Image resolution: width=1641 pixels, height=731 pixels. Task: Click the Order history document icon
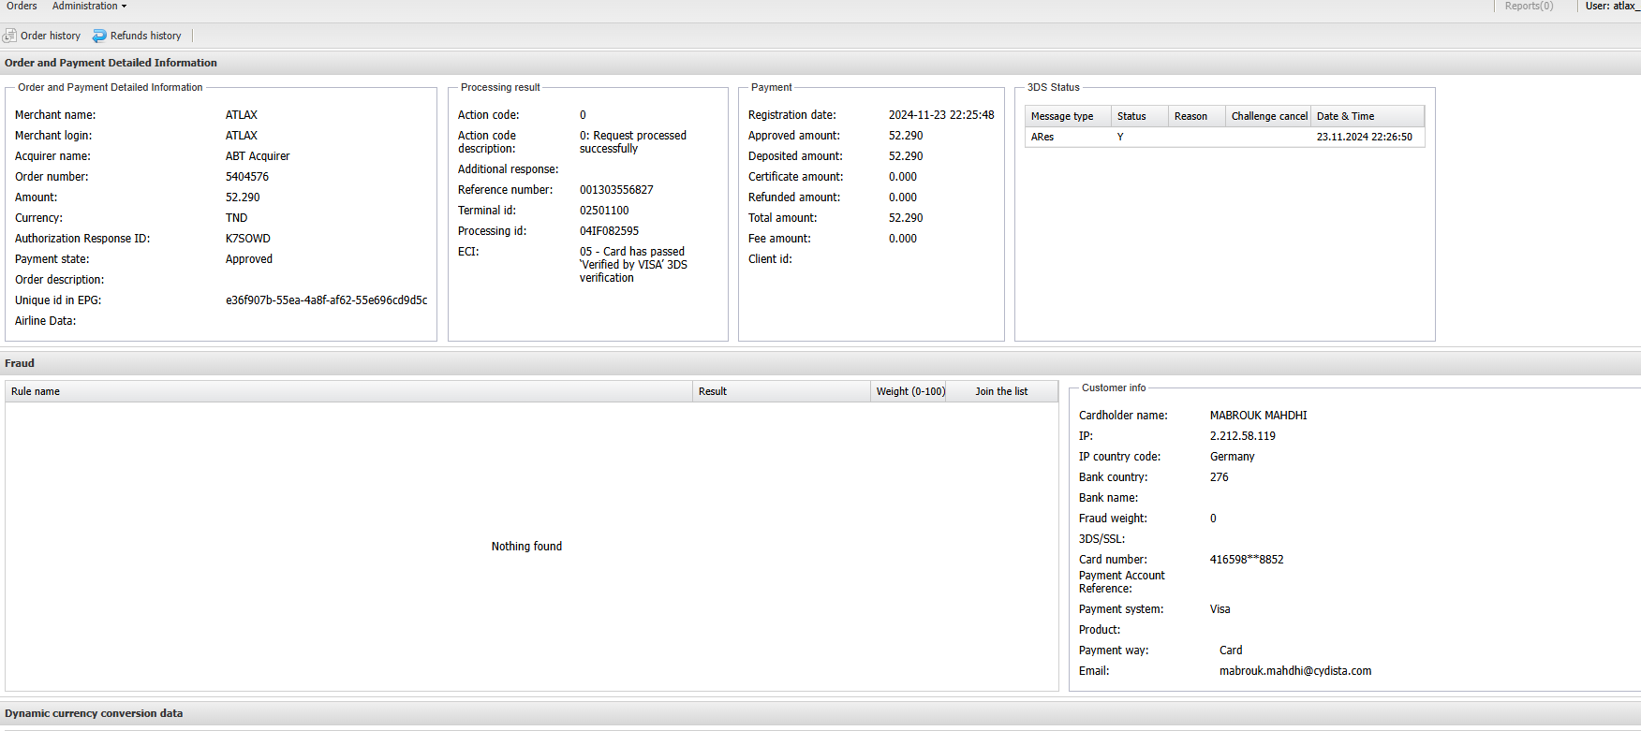pos(9,36)
